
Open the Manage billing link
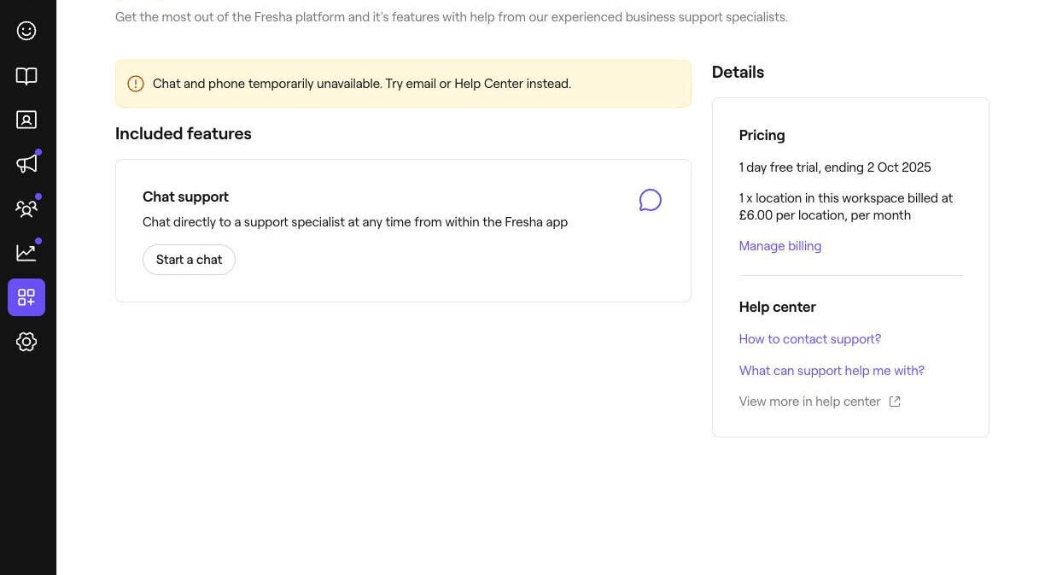(x=779, y=245)
